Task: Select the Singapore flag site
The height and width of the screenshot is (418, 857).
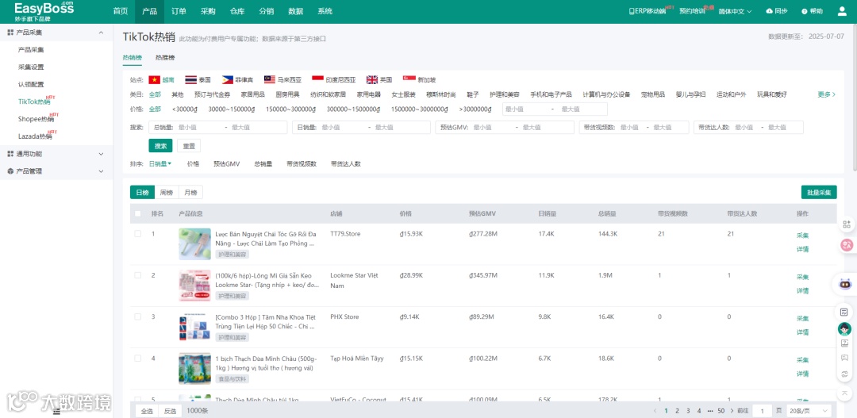Action: pos(409,80)
